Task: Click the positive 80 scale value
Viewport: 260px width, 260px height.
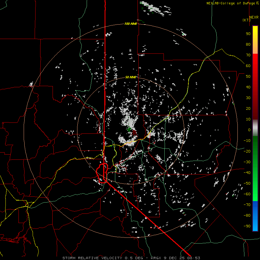Action: 248,44
